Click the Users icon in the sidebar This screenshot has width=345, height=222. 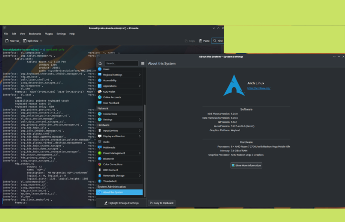click(x=100, y=69)
